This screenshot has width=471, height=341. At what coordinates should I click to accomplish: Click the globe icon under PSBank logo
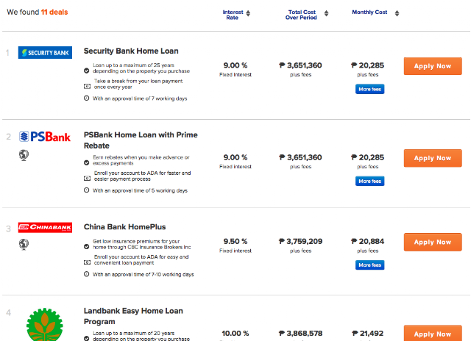click(x=24, y=155)
